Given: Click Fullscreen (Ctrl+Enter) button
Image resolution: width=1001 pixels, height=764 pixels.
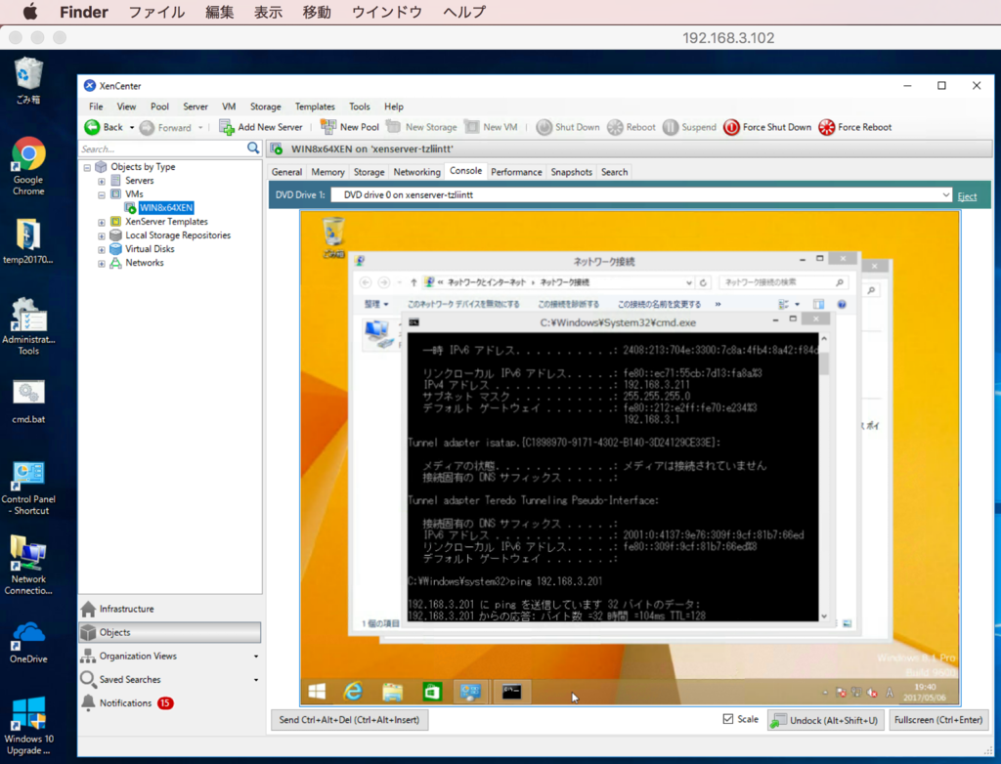Looking at the screenshot, I should 937,720.
